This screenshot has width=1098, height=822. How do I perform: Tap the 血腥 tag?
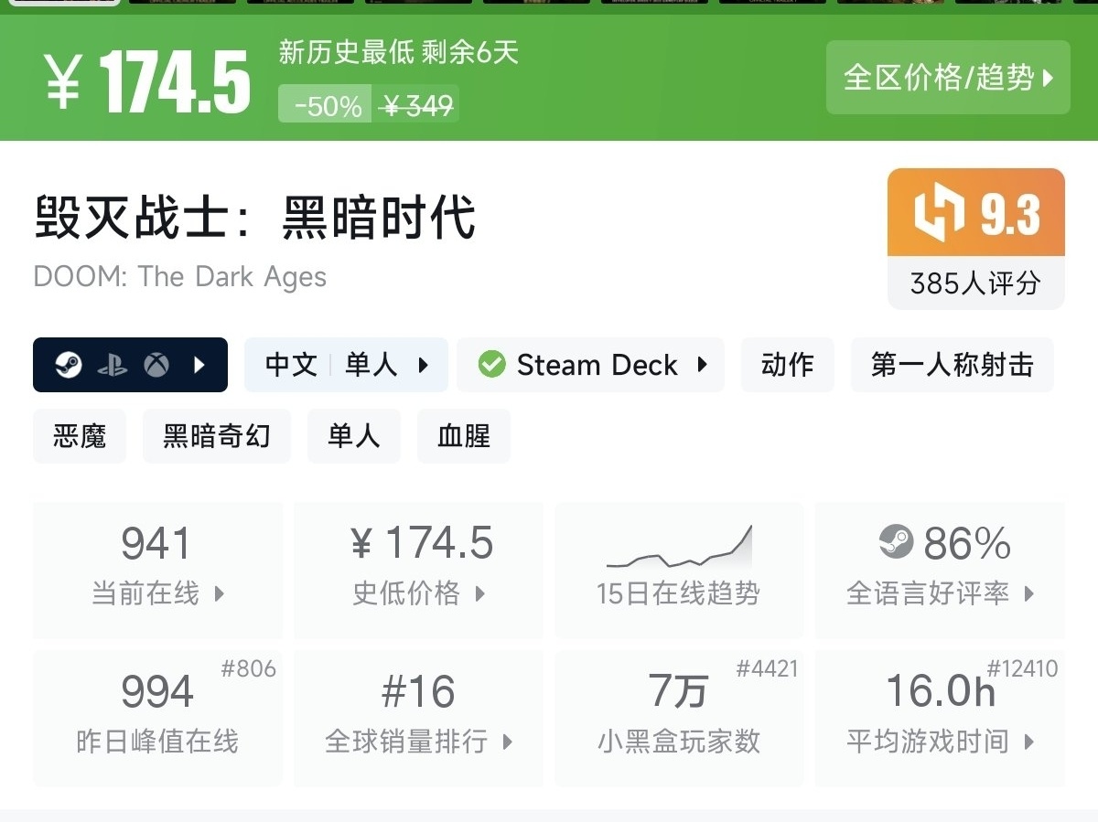coord(463,436)
